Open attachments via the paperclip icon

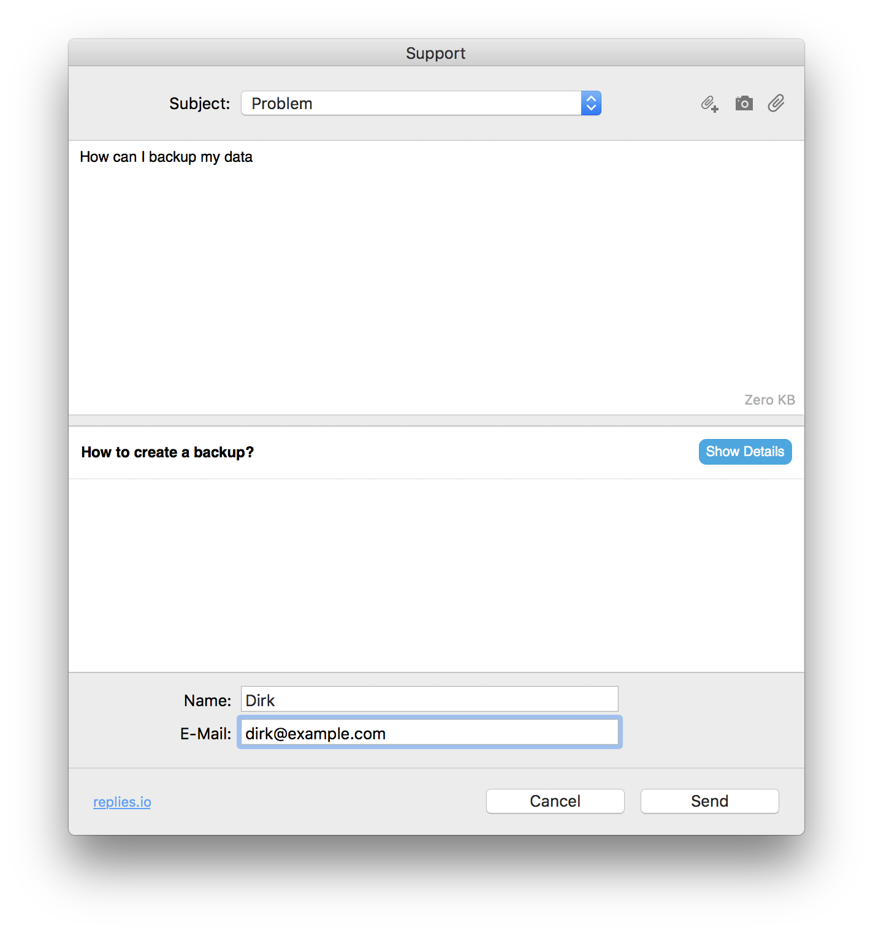[x=776, y=103]
